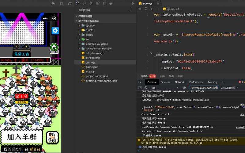Open the mini-game ellipsis menu capsule
This screenshot has height=153, width=245.
(45, 18)
